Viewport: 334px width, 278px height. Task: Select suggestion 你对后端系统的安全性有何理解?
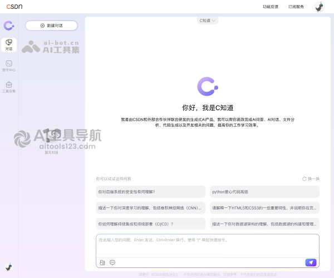(151, 192)
